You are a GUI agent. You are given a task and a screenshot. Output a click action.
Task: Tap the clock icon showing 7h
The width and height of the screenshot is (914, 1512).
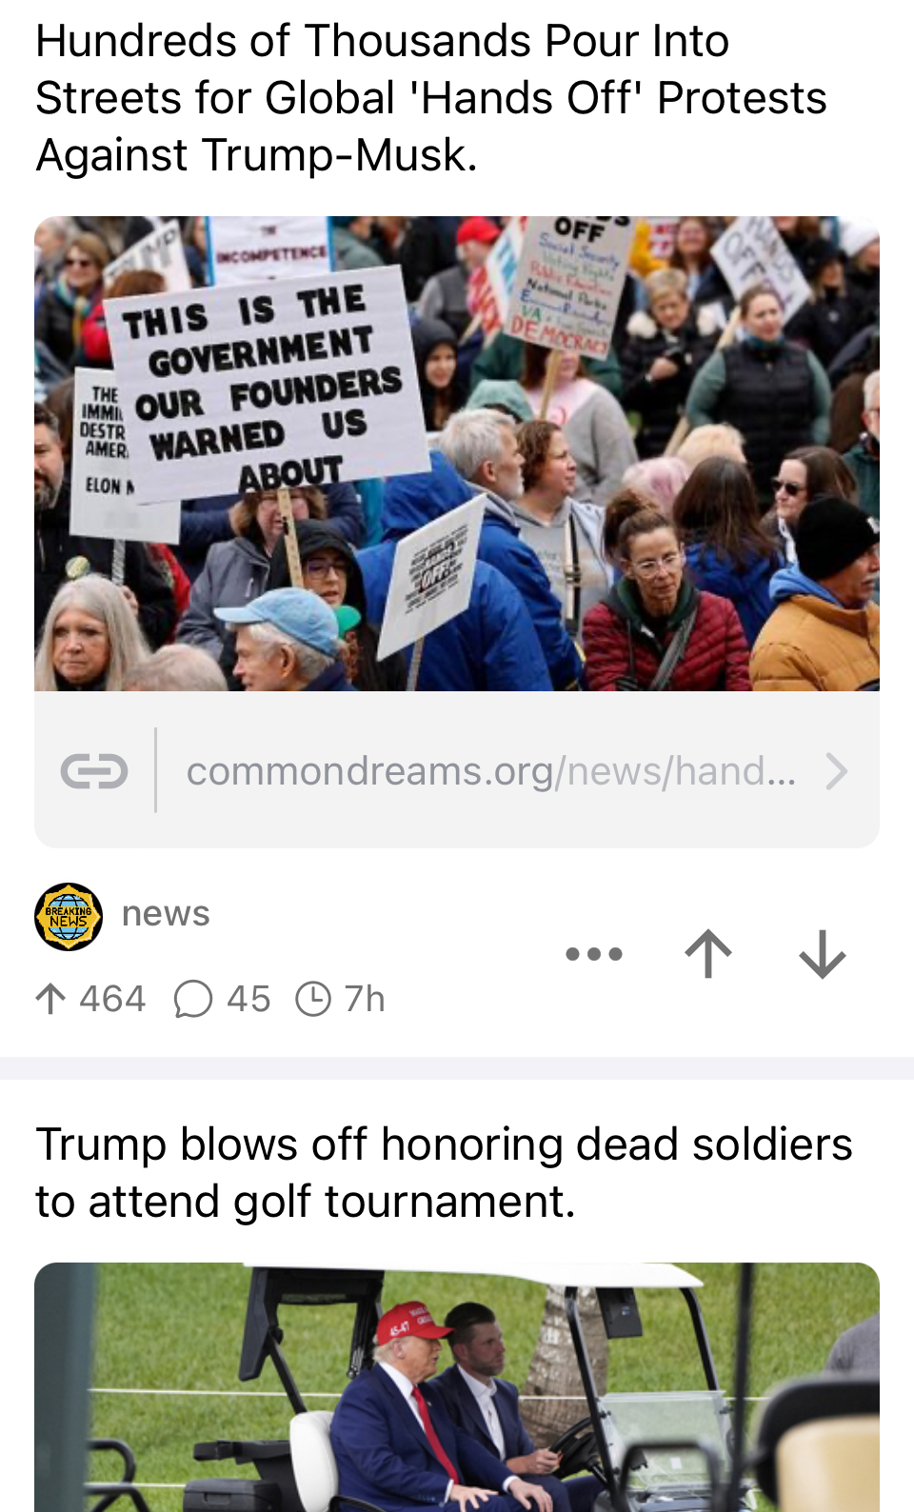click(x=313, y=999)
